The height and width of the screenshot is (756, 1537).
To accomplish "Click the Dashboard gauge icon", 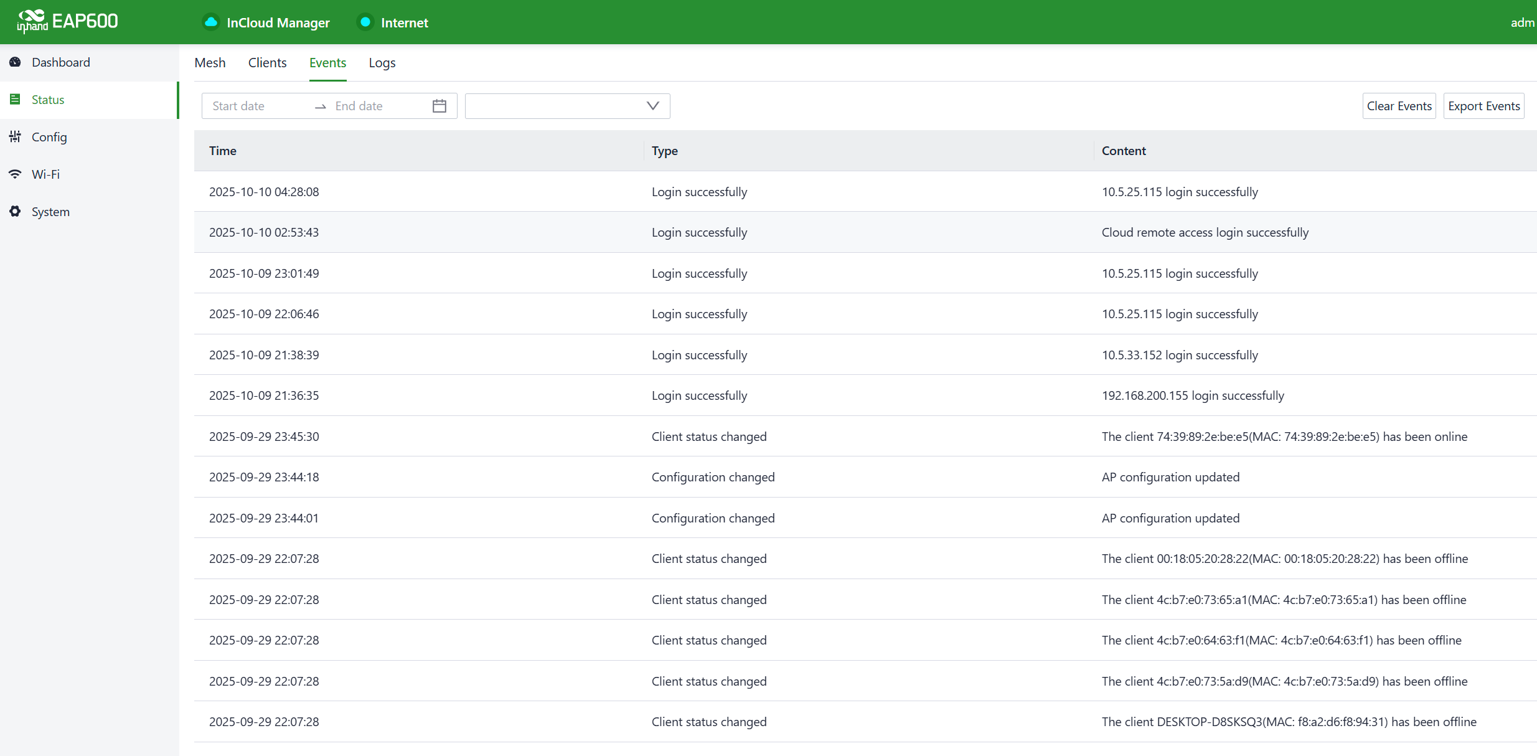I will (16, 62).
